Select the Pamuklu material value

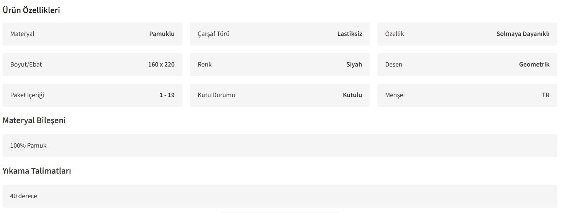(x=162, y=34)
